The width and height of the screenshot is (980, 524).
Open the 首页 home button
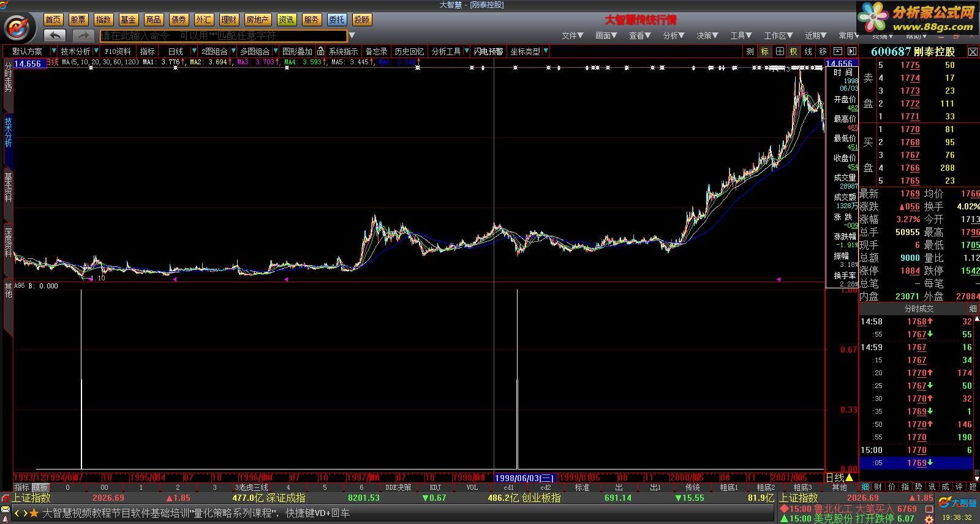[x=53, y=20]
